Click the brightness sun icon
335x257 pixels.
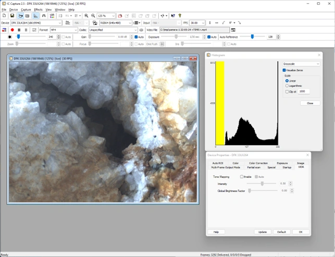pos(9,37)
